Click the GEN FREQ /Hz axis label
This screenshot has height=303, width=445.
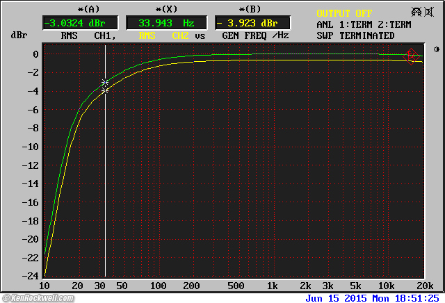click(x=255, y=35)
